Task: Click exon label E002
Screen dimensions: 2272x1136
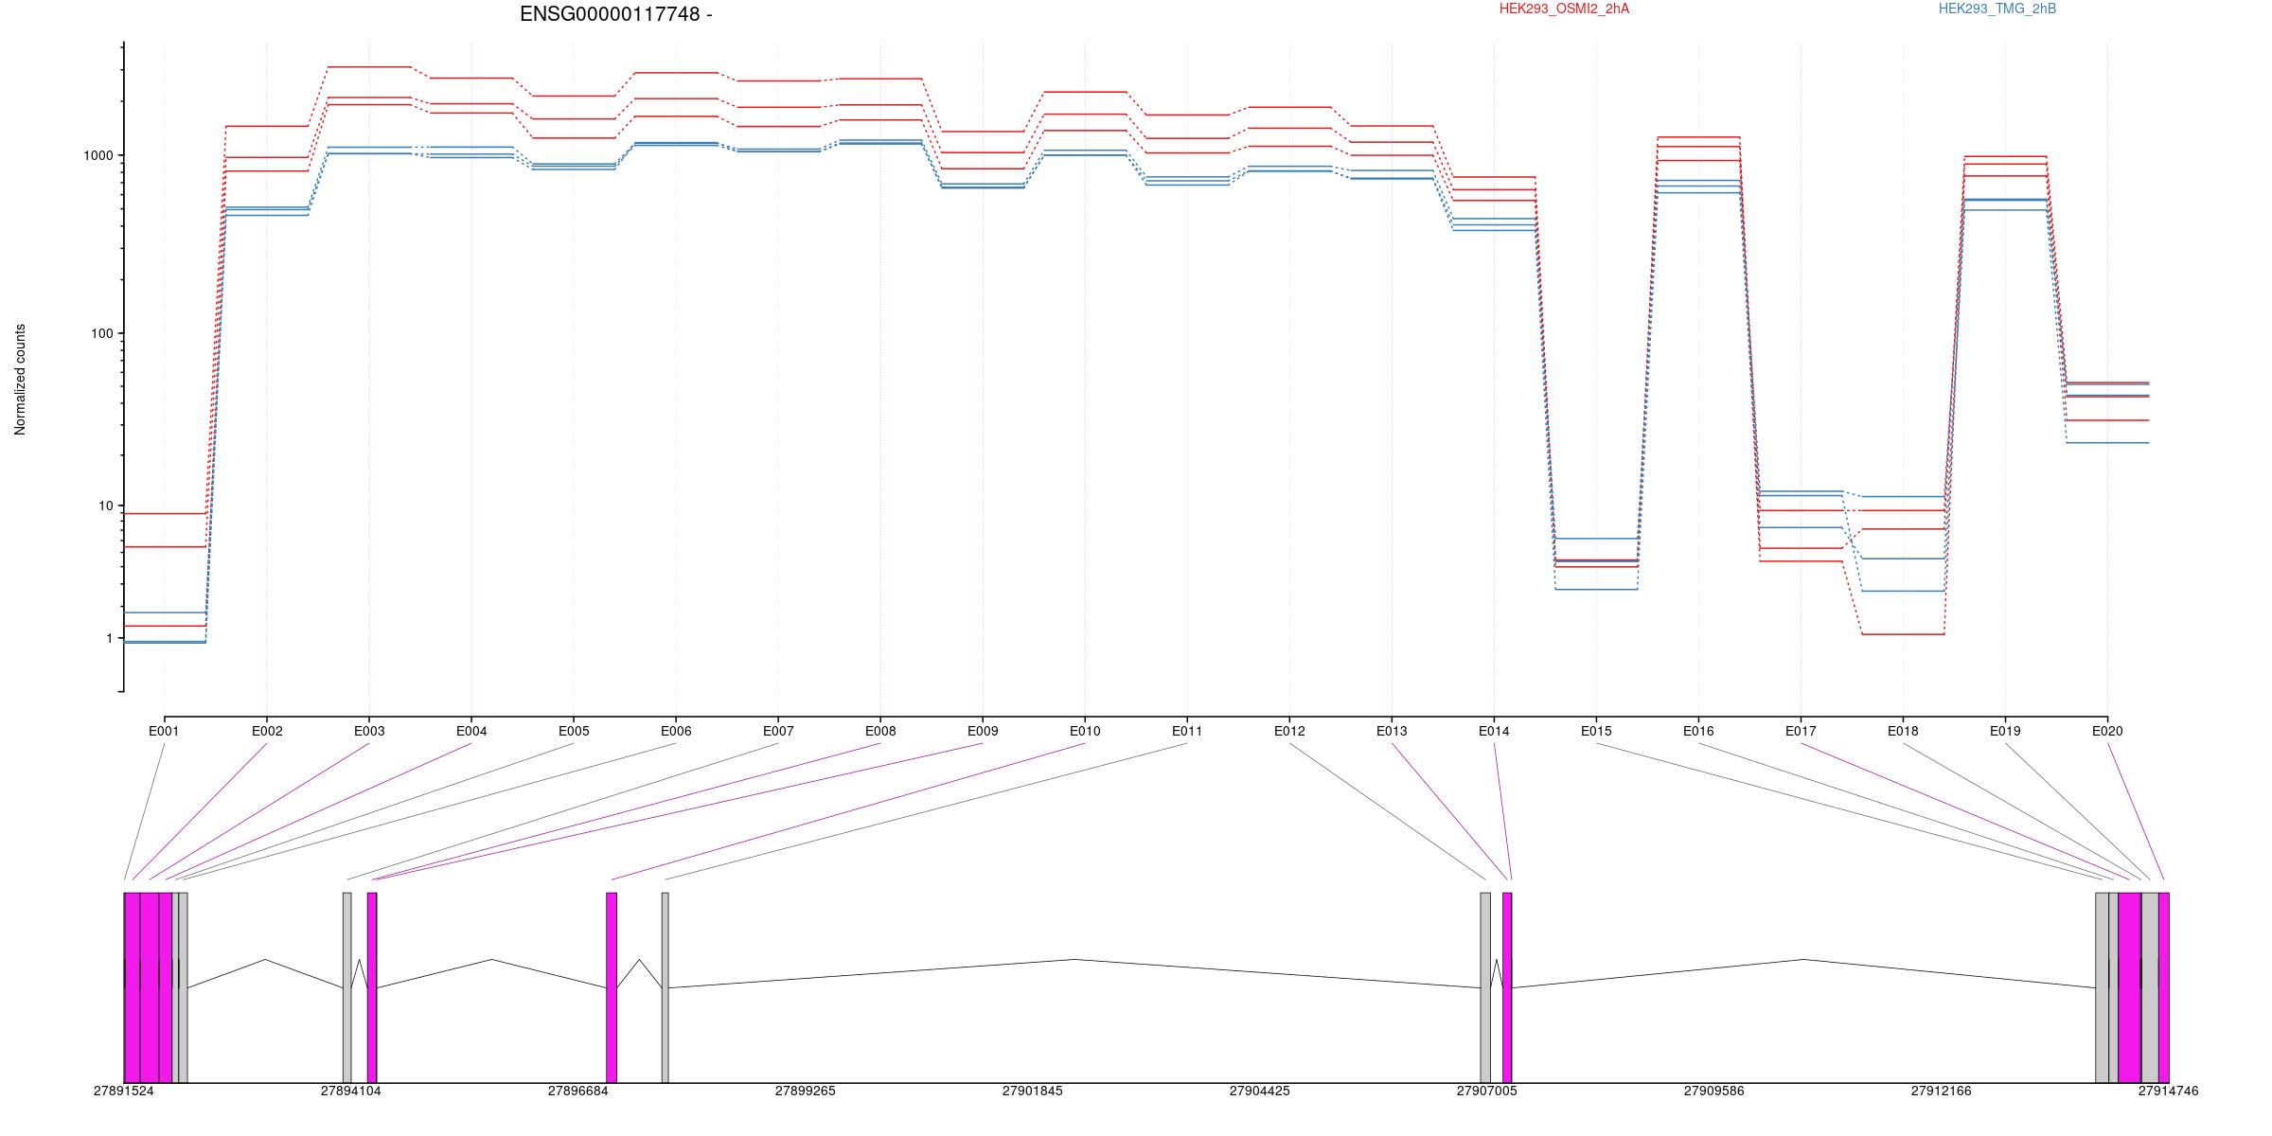Action: (x=267, y=731)
